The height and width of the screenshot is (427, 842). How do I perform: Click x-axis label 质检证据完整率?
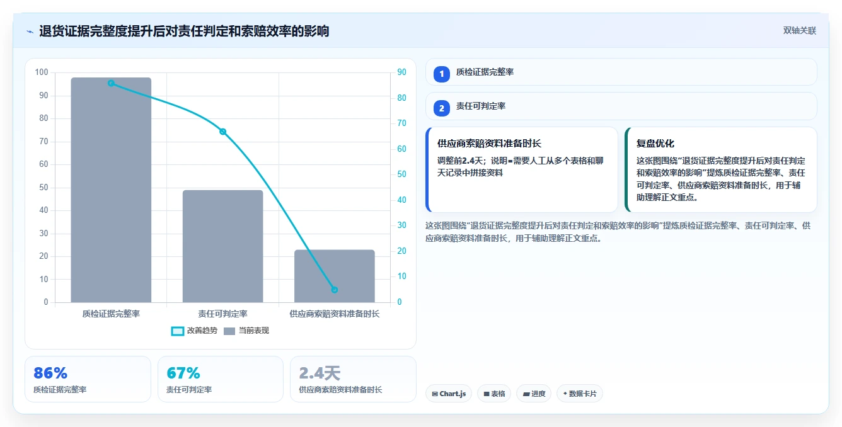click(x=111, y=313)
